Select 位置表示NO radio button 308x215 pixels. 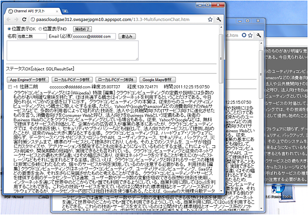tap(40, 29)
